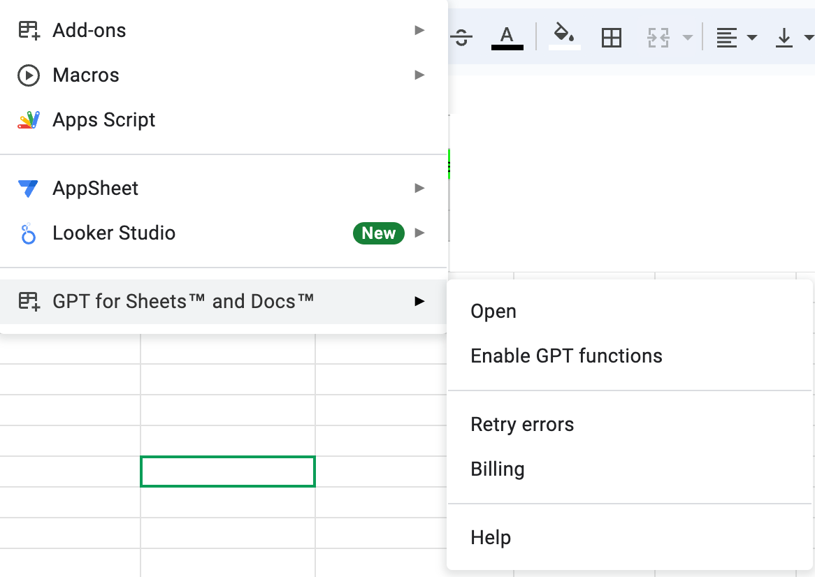Expand the AppSheet submenu arrow
815x577 pixels.
419,188
